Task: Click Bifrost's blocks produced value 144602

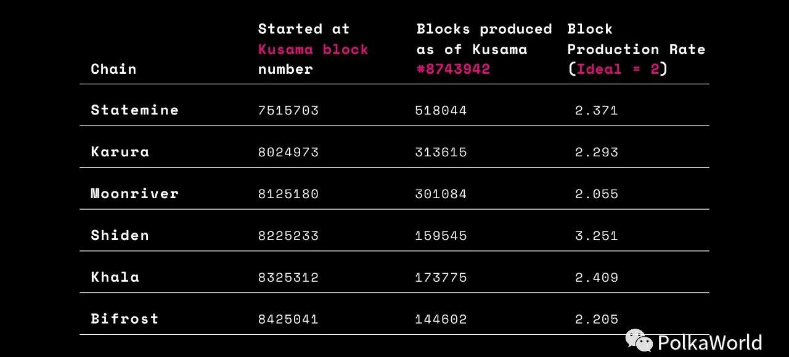Action: click(441, 319)
